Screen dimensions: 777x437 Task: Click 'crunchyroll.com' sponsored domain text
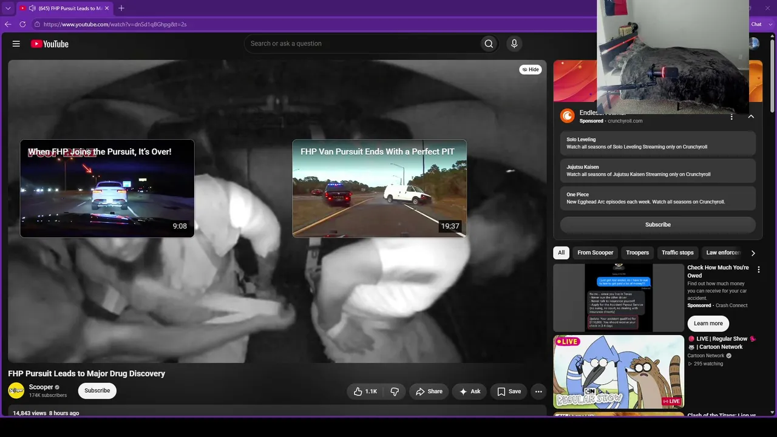click(625, 121)
